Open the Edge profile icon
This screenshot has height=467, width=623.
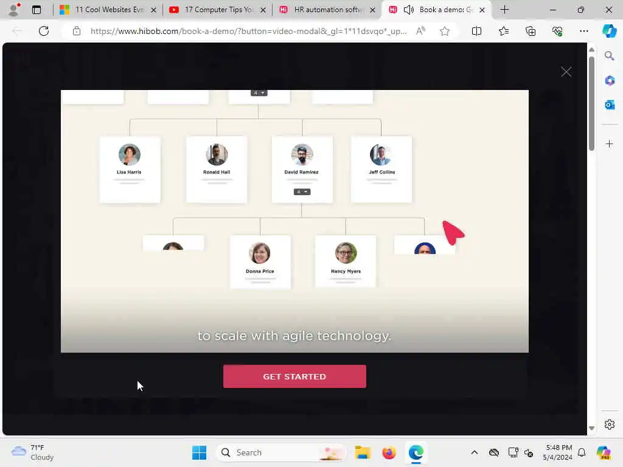click(x=15, y=10)
